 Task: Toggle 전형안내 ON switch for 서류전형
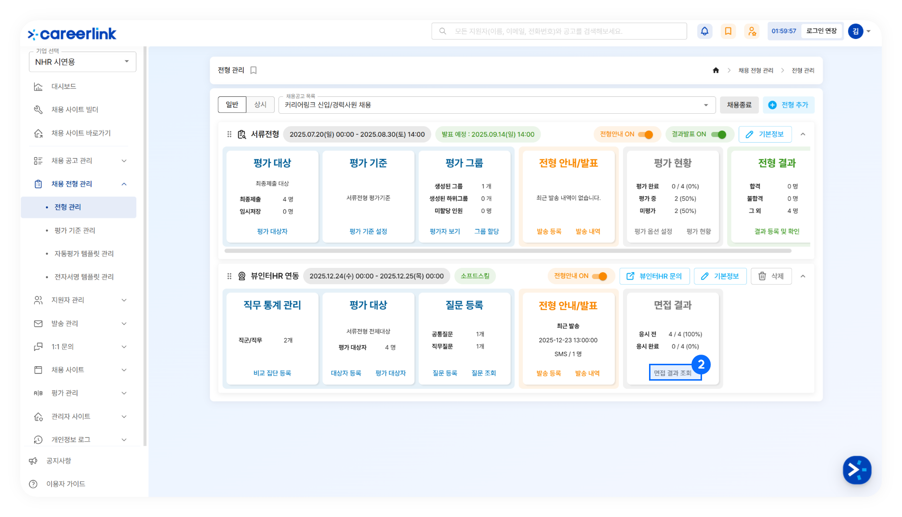(646, 134)
